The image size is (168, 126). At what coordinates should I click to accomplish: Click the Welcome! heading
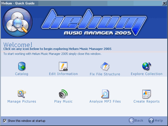(x=18, y=45)
